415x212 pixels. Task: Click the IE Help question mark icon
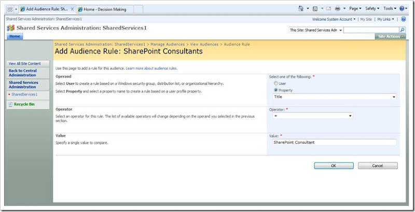click(402, 9)
